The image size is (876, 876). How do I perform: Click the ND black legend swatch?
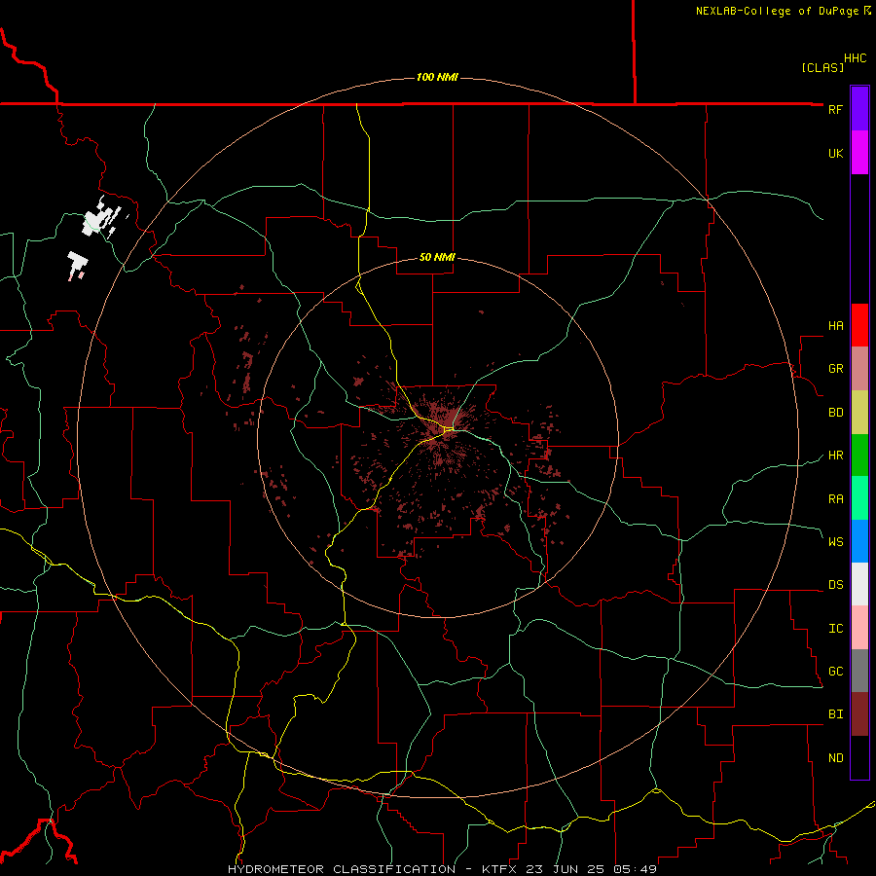[859, 757]
